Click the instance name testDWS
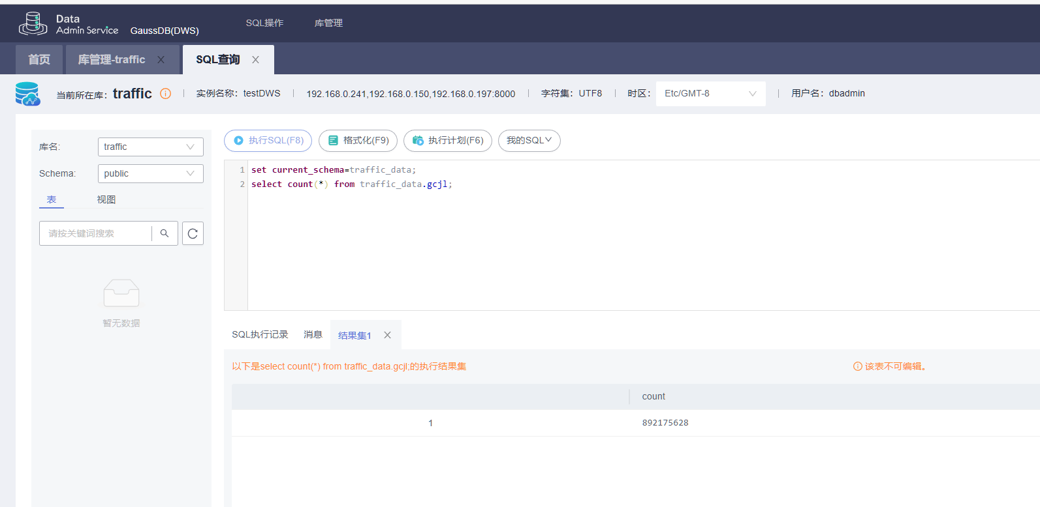1040x507 pixels. tap(262, 93)
